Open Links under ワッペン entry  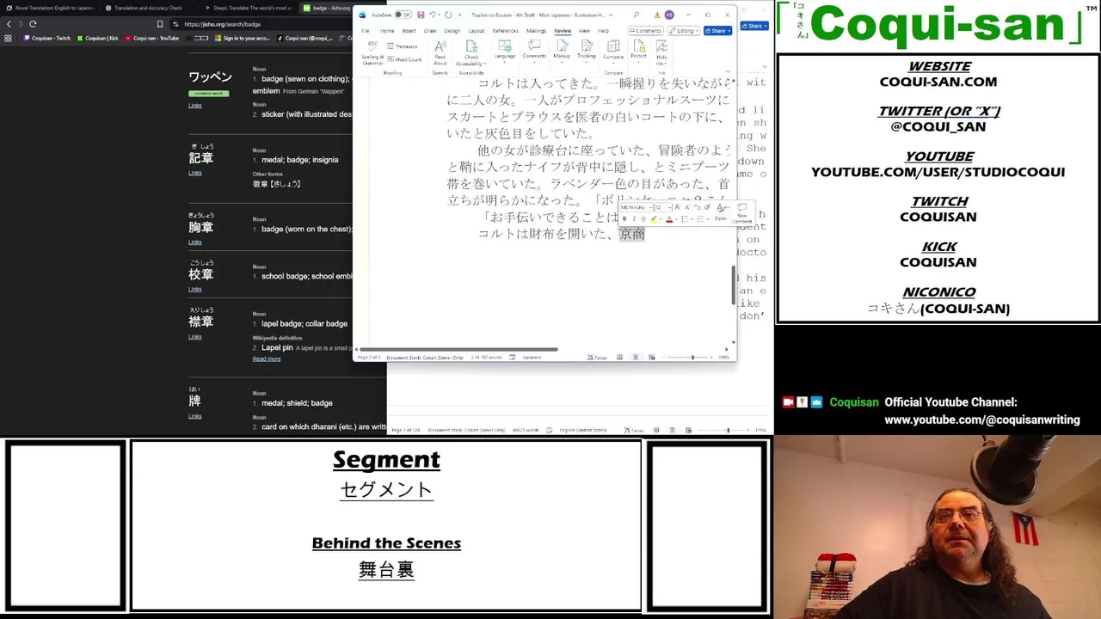click(195, 106)
